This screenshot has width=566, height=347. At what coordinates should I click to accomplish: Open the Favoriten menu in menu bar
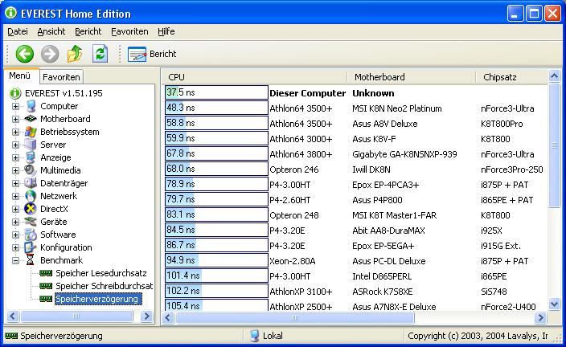129,32
